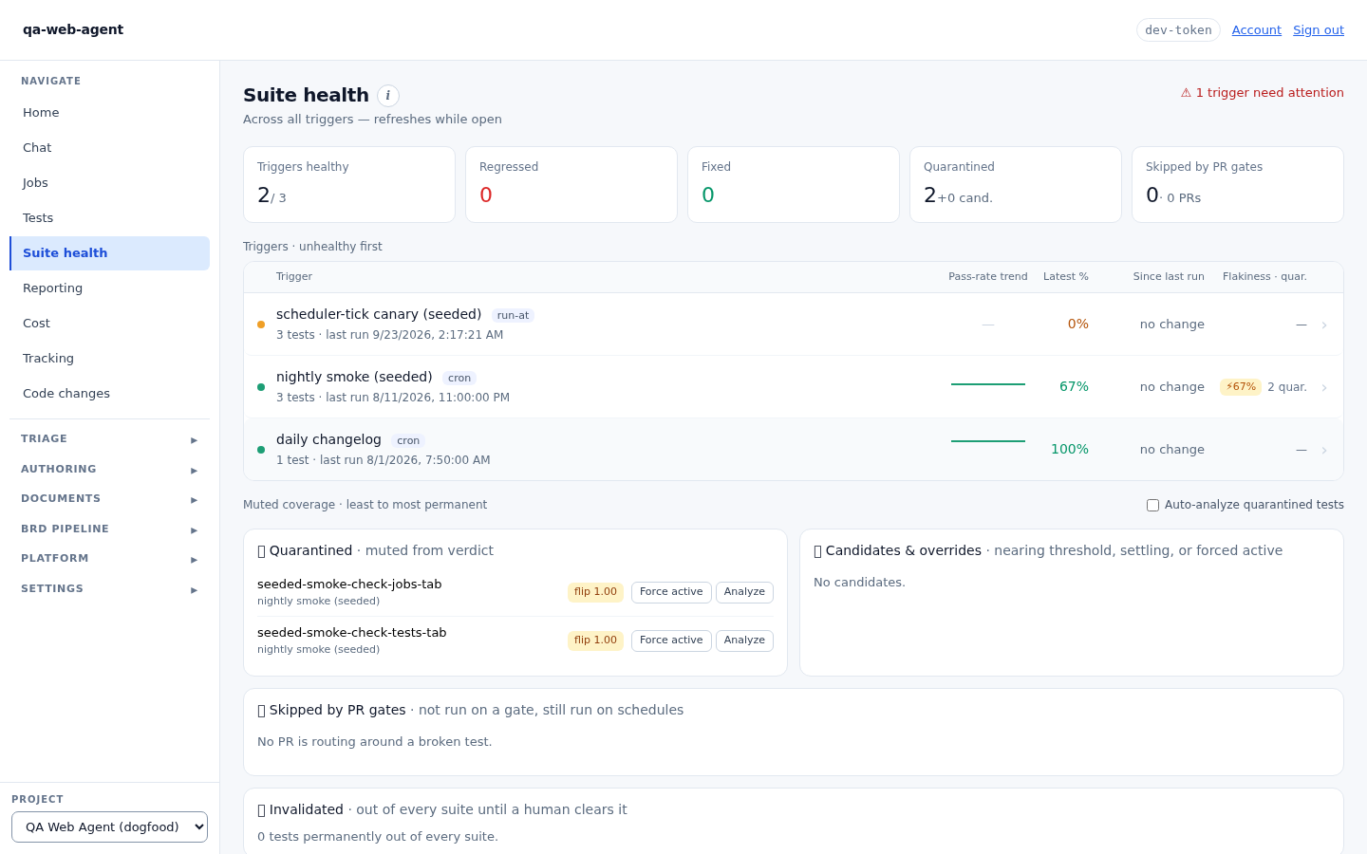Click the 100% latest value

(1070, 450)
